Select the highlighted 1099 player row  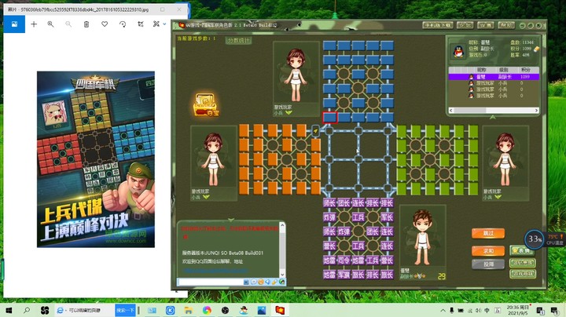tap(494, 77)
